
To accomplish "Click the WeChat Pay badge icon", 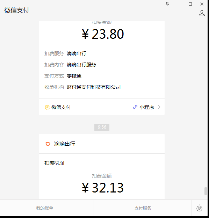I will click(x=47, y=107).
